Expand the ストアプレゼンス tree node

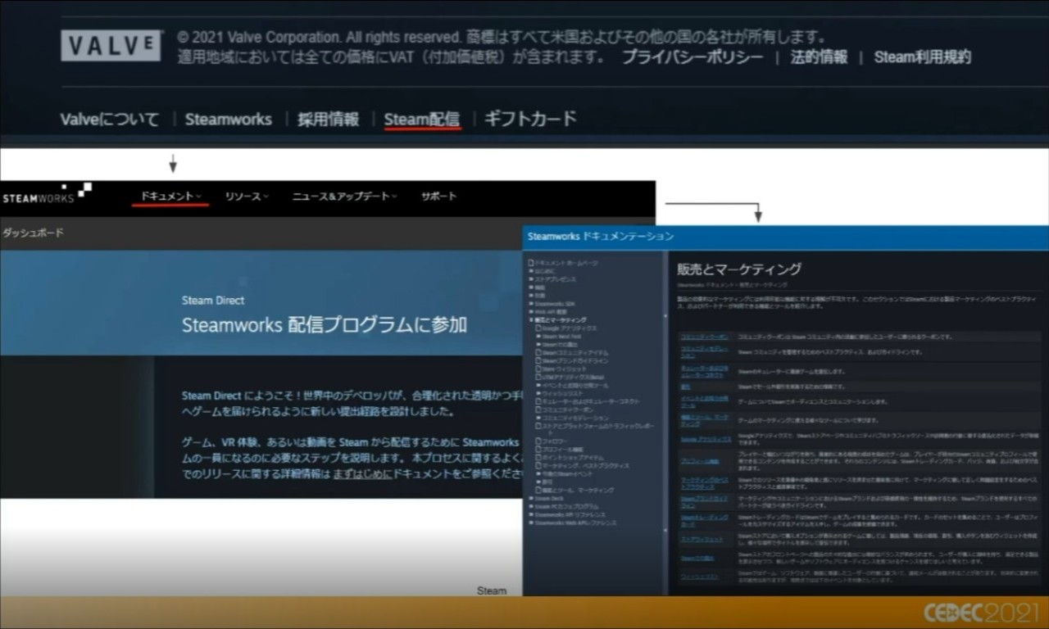(531, 279)
